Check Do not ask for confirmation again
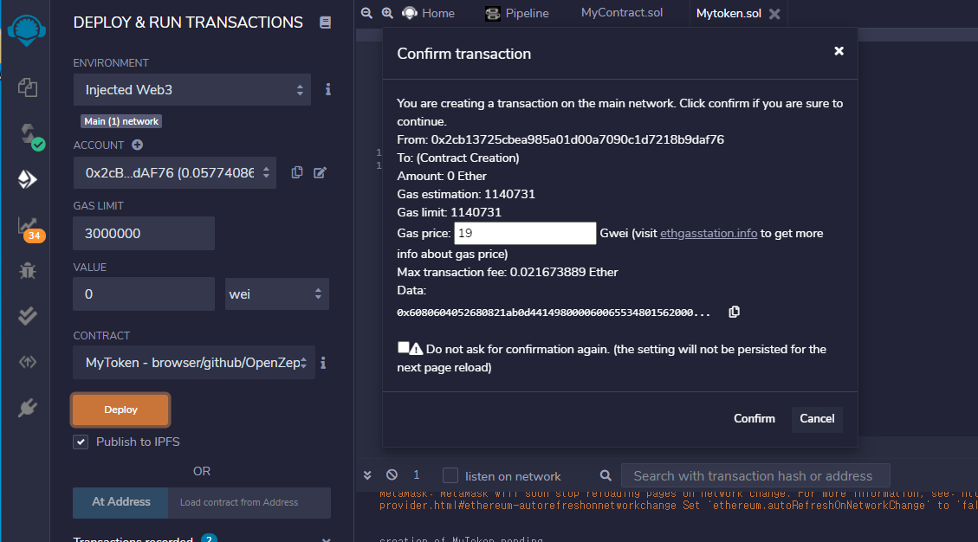 point(404,347)
